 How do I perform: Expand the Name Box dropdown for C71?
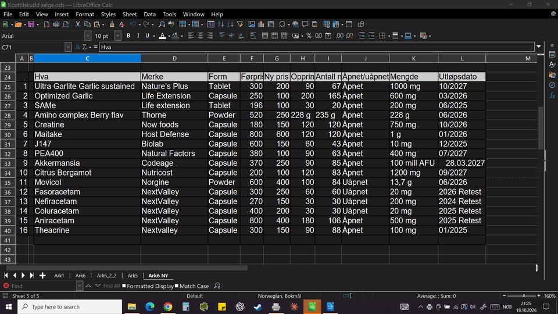68,47
